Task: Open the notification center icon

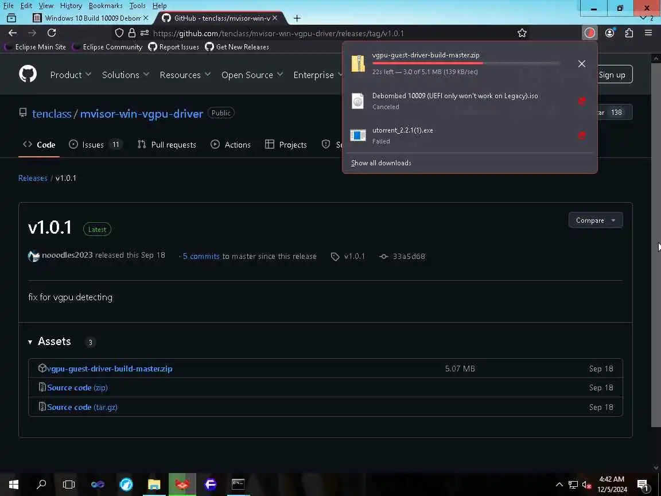Action: [x=643, y=485]
